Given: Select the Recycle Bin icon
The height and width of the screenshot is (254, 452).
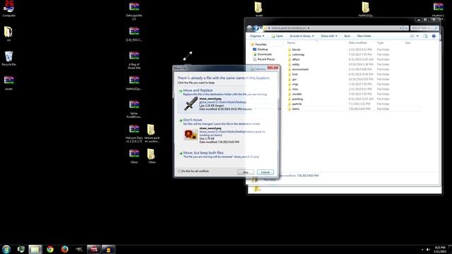Looking at the screenshot, I should (9, 59).
